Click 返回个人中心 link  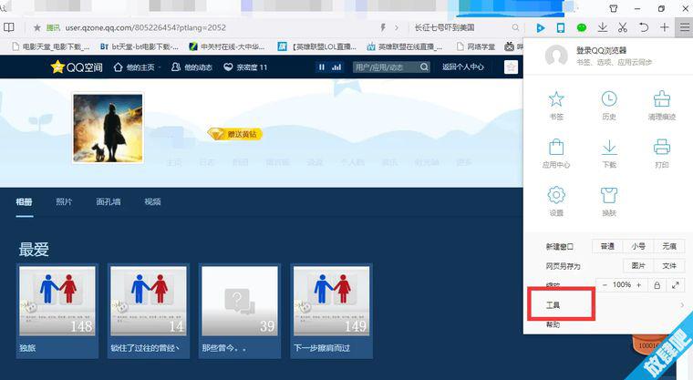463,67
